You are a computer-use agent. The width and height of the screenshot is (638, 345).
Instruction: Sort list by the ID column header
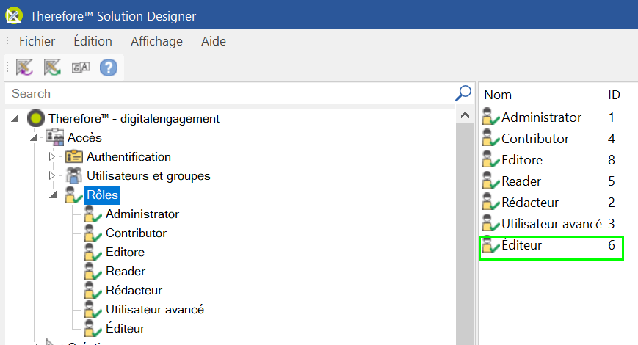[x=614, y=95]
